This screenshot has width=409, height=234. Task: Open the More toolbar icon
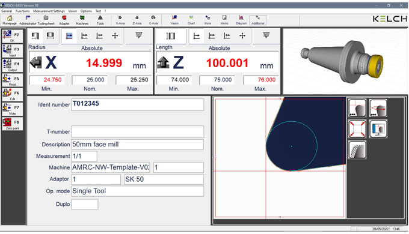tap(208, 20)
